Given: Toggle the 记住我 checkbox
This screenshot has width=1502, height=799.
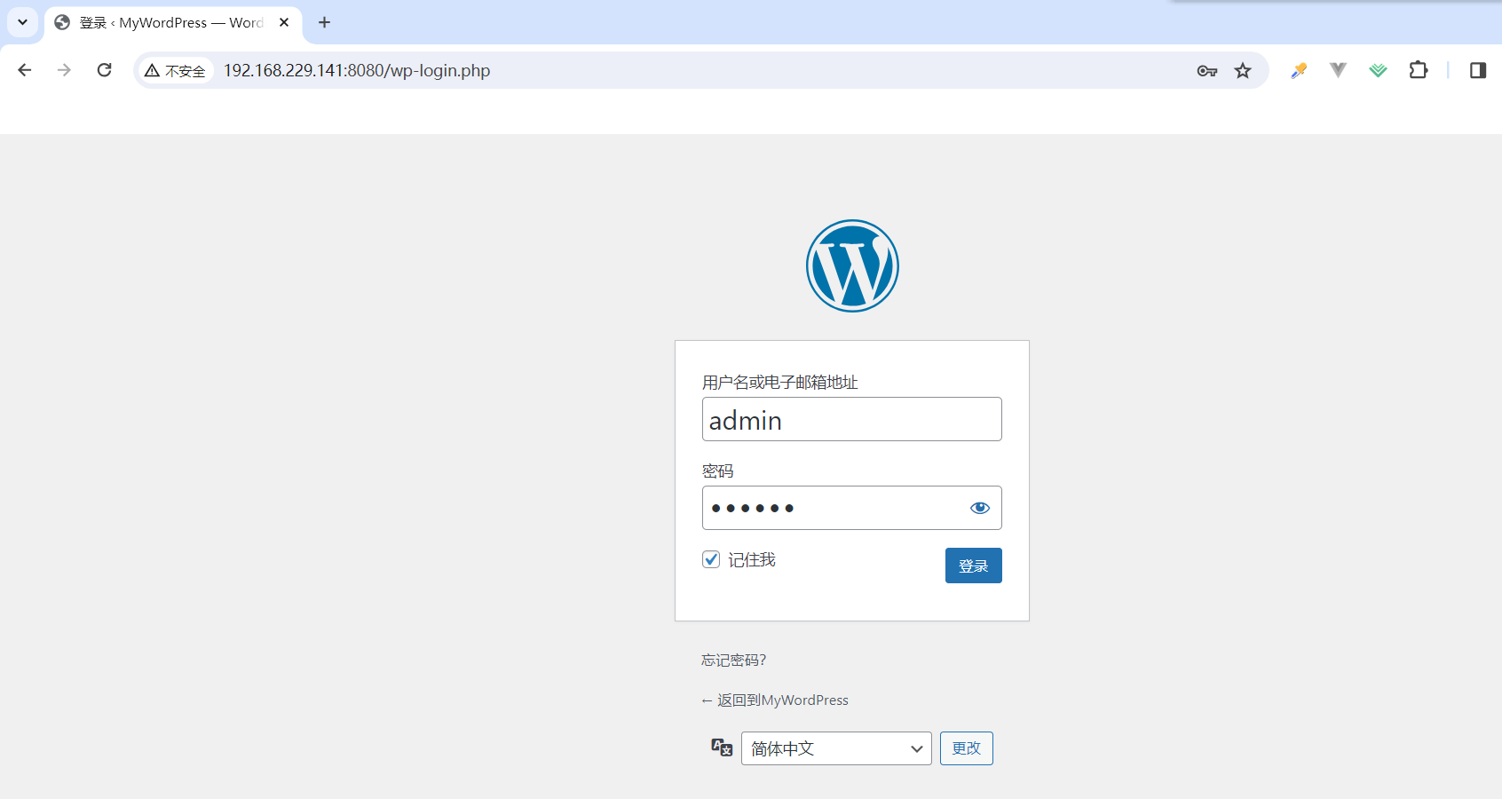Looking at the screenshot, I should (x=711, y=559).
